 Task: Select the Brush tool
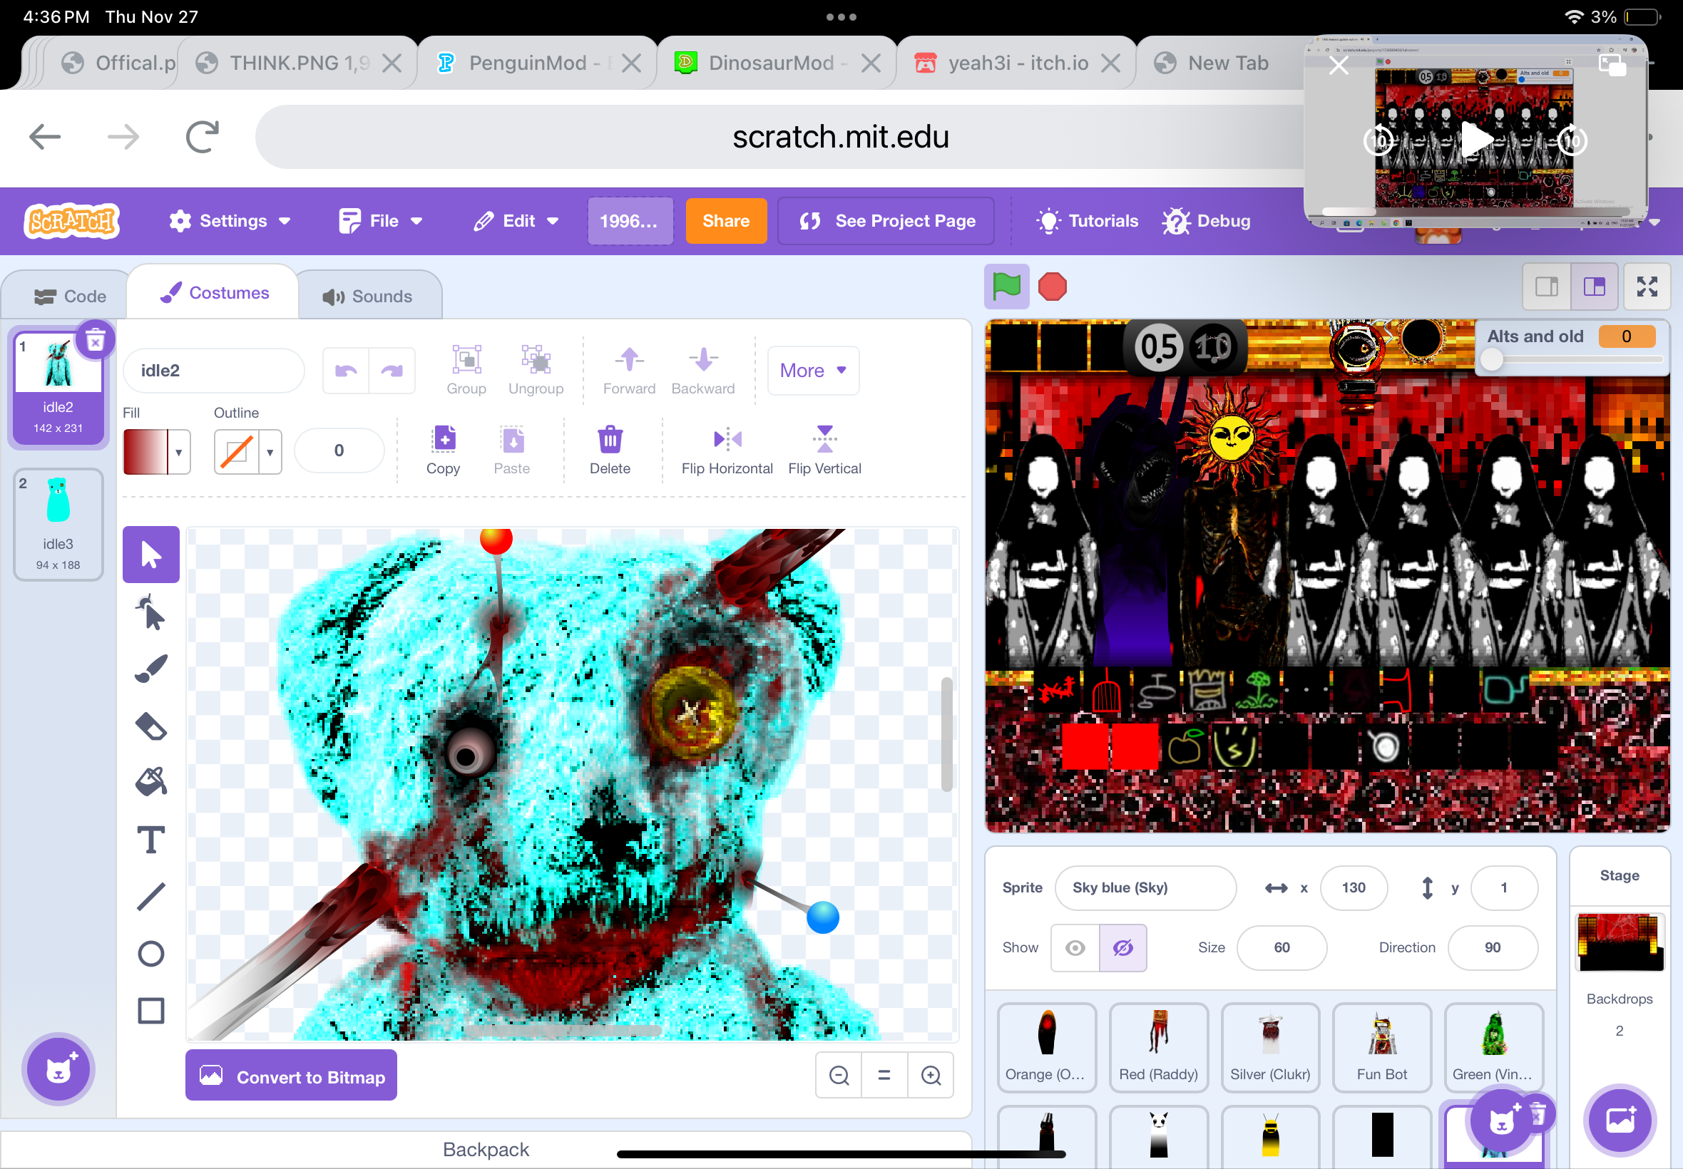click(x=151, y=669)
